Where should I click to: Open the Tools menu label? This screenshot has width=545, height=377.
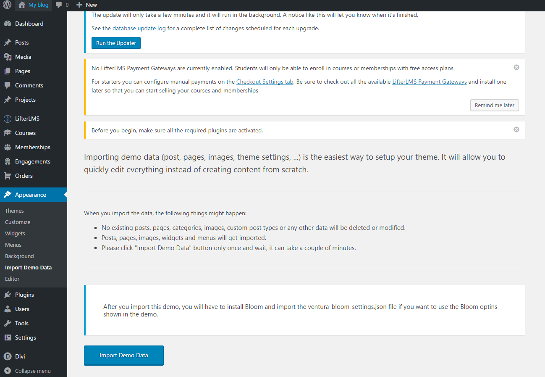point(22,323)
